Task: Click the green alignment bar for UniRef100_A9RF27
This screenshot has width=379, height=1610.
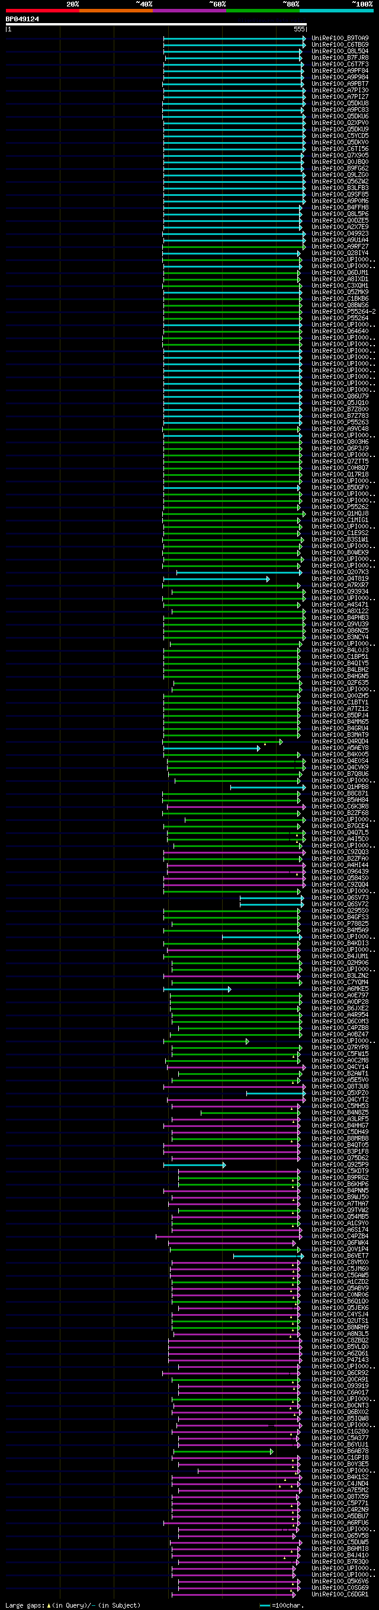Action: point(234,247)
